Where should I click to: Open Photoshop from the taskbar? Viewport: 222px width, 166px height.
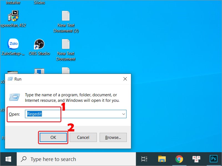(213, 159)
